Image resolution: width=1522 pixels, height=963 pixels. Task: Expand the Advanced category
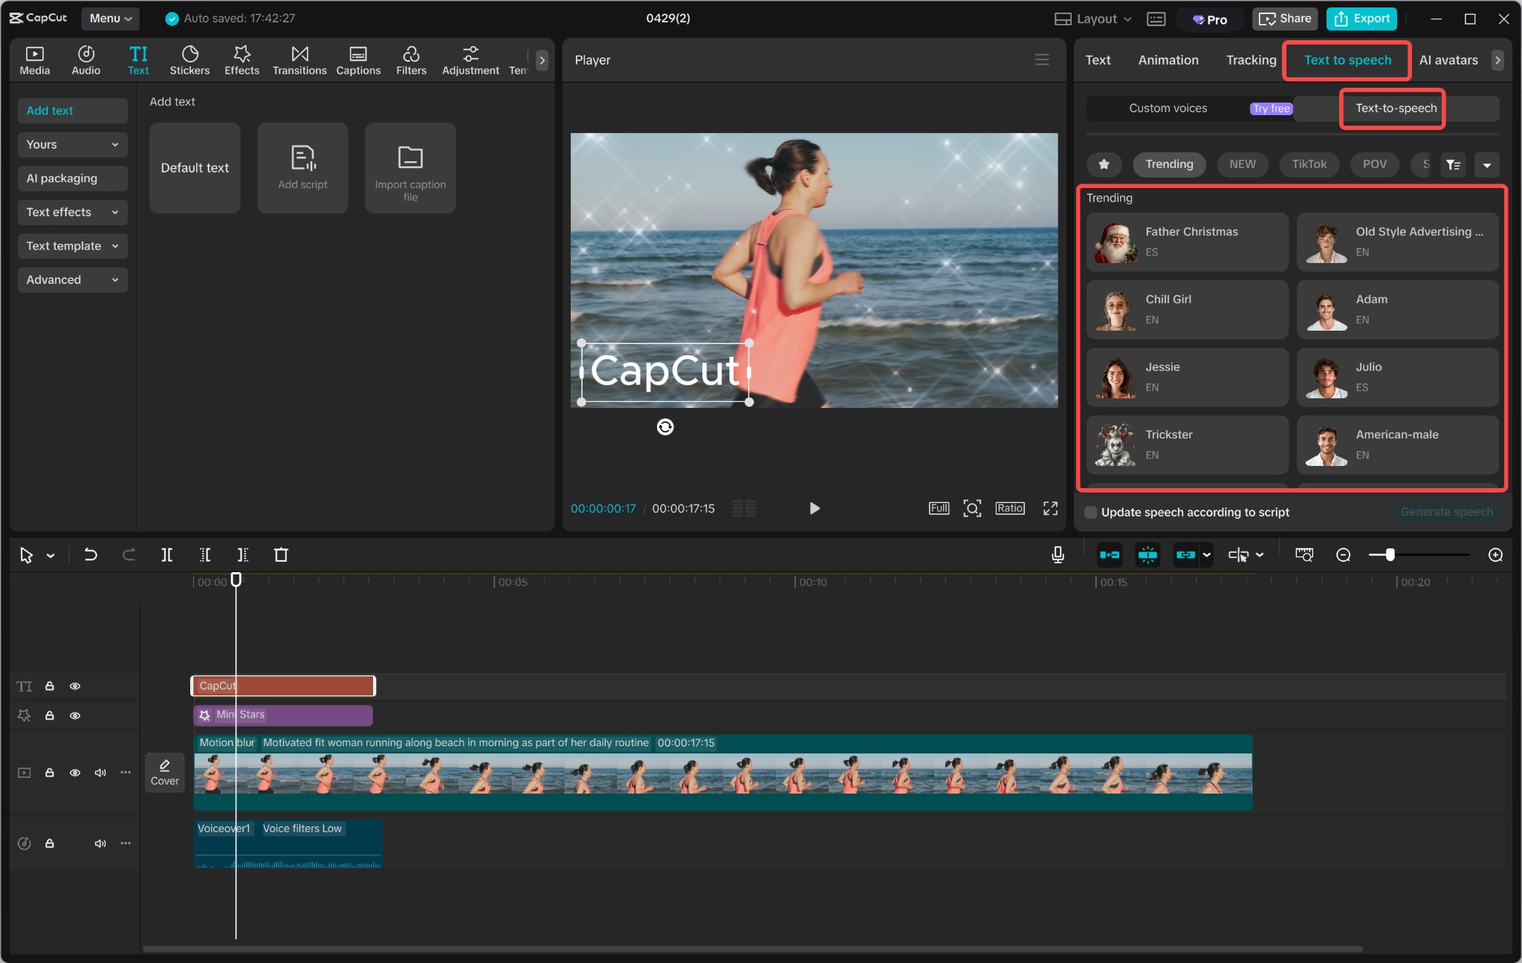(72, 279)
